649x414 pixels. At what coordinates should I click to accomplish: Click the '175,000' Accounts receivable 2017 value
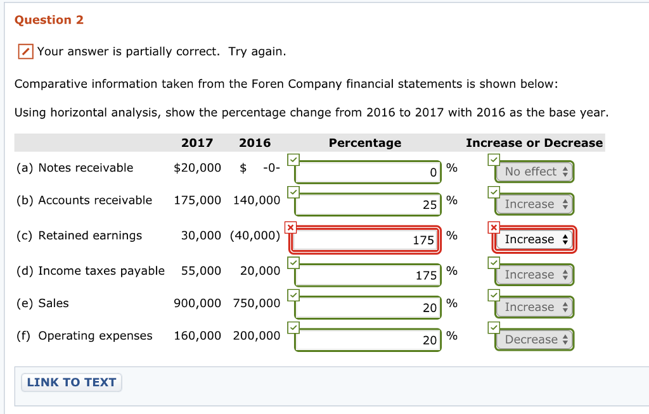point(198,200)
